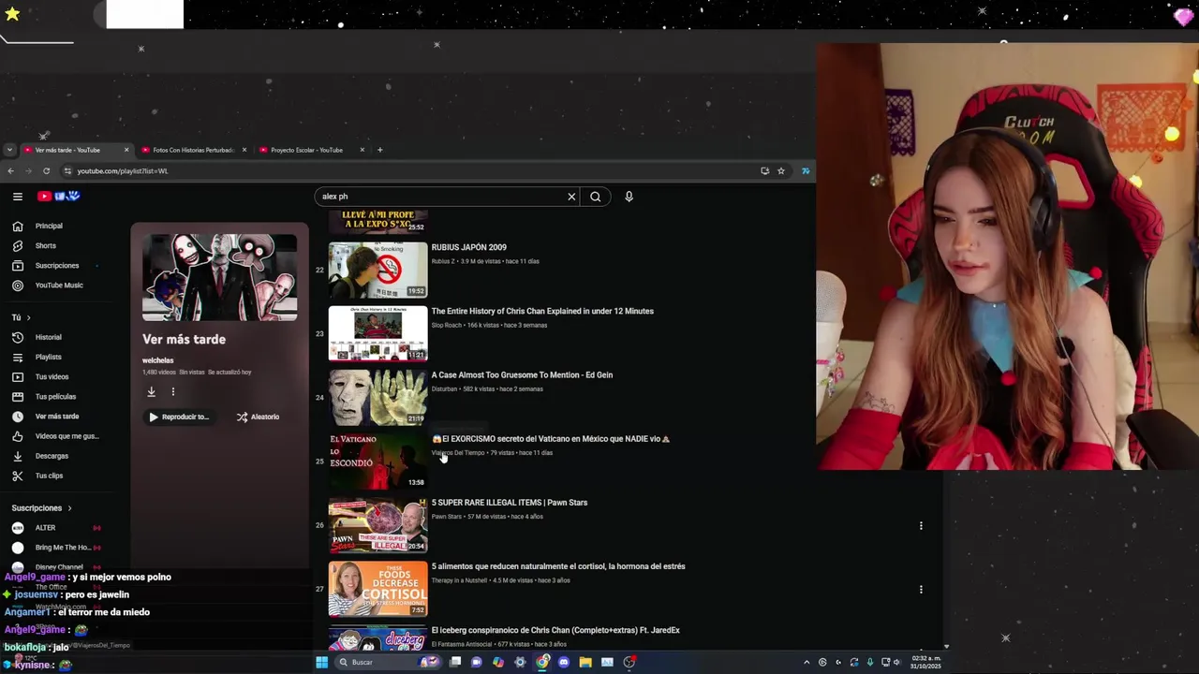The height and width of the screenshot is (674, 1199).
Task: Click the magnifier search button
Action: [x=595, y=197]
